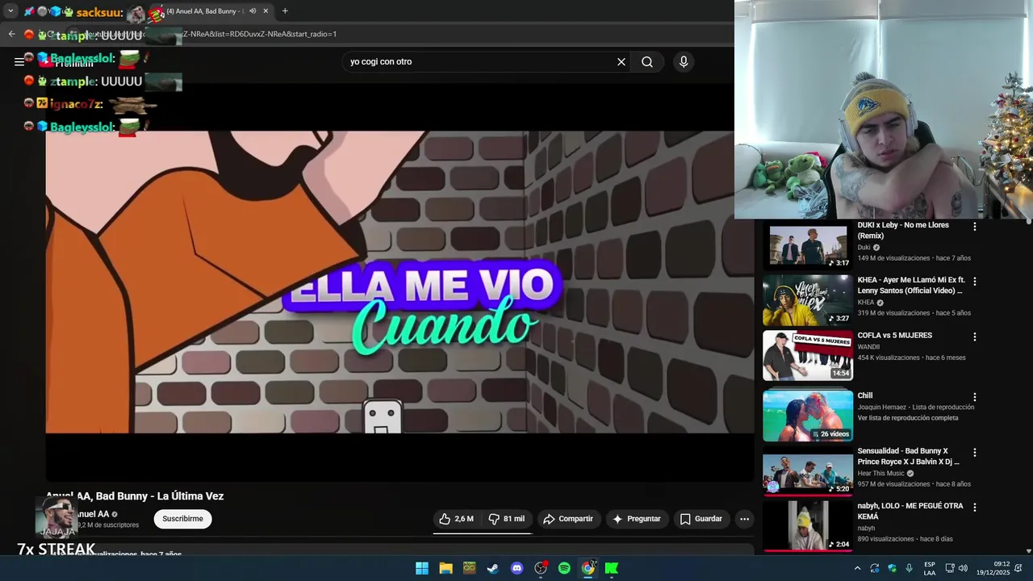This screenshot has width=1033, height=581.
Task: Click the 'Joaquin Hernaez · Lista de reproducción' text
Action: click(915, 408)
